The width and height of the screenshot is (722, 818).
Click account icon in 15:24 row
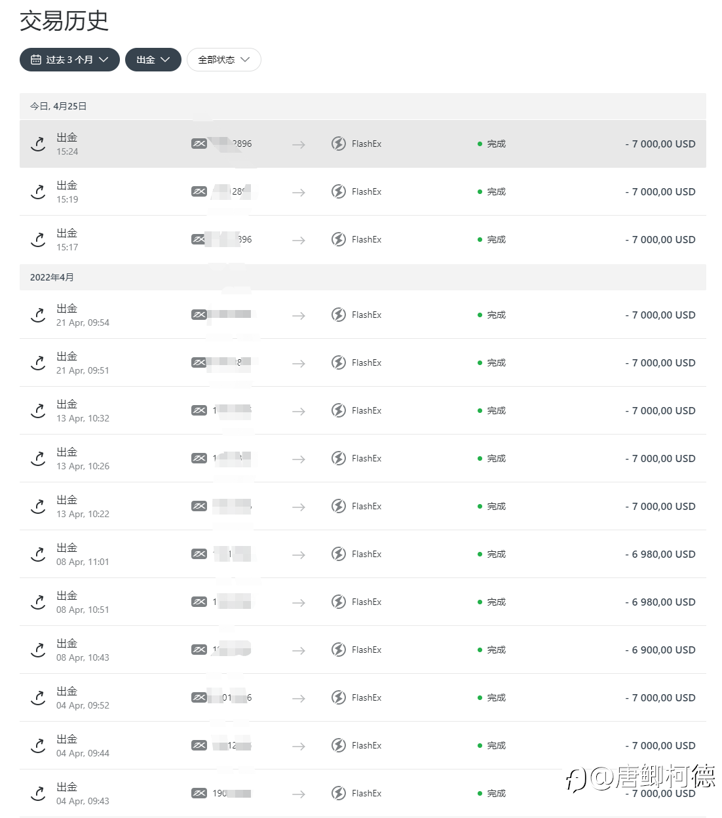pyautogui.click(x=199, y=144)
